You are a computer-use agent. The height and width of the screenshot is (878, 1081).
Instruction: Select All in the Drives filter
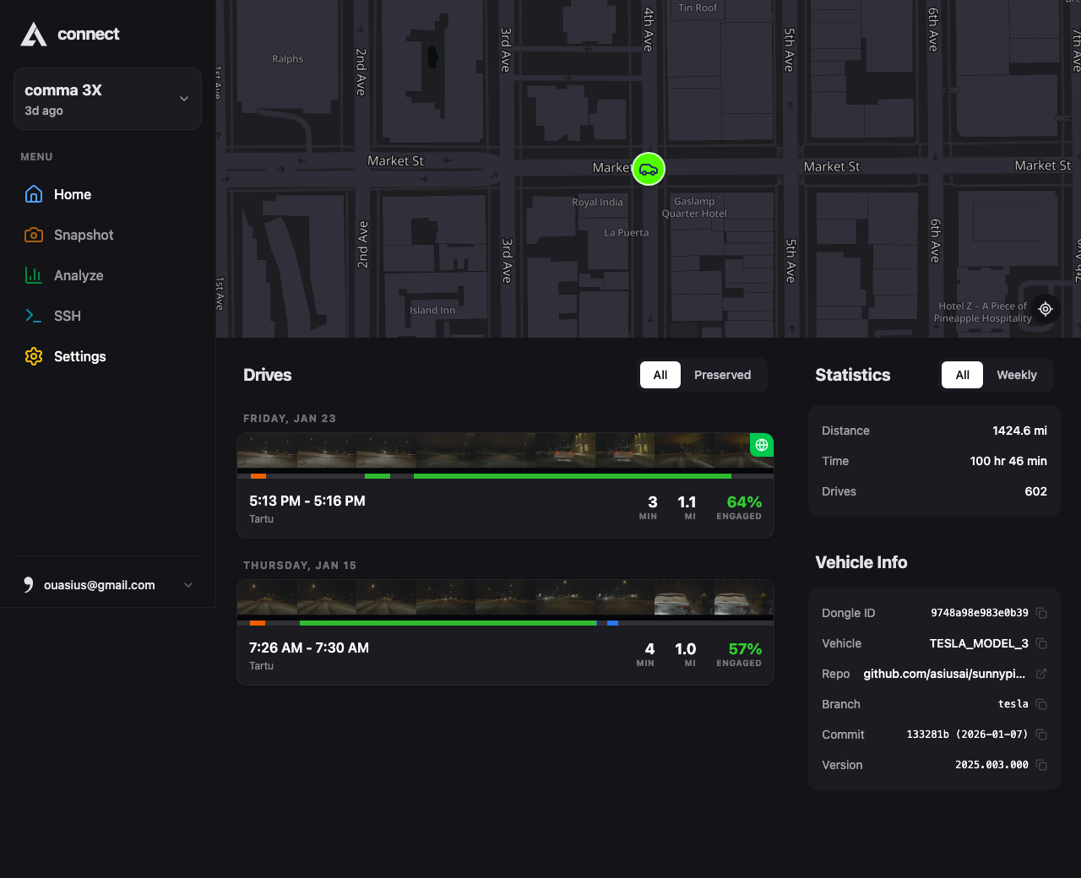[x=660, y=375]
